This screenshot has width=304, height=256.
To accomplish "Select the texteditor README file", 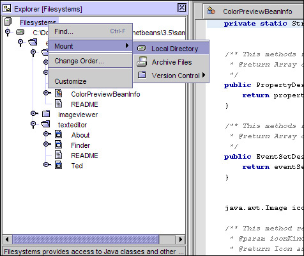I will coord(84,156).
